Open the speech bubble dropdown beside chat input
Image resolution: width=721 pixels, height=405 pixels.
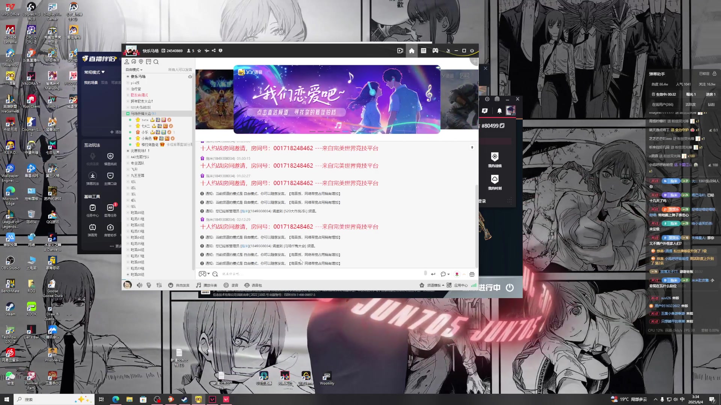(x=445, y=274)
